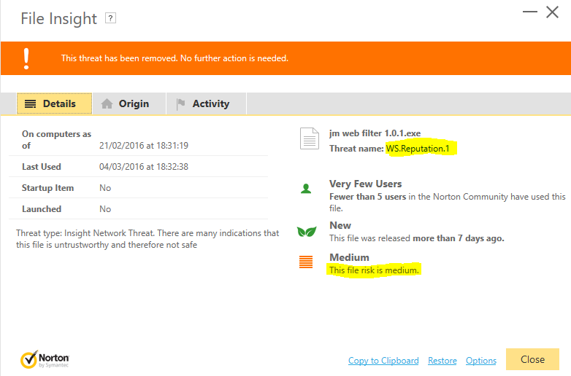Click the orange exclamation warning icon
Screen dimensions: 571x376
(x=26, y=58)
